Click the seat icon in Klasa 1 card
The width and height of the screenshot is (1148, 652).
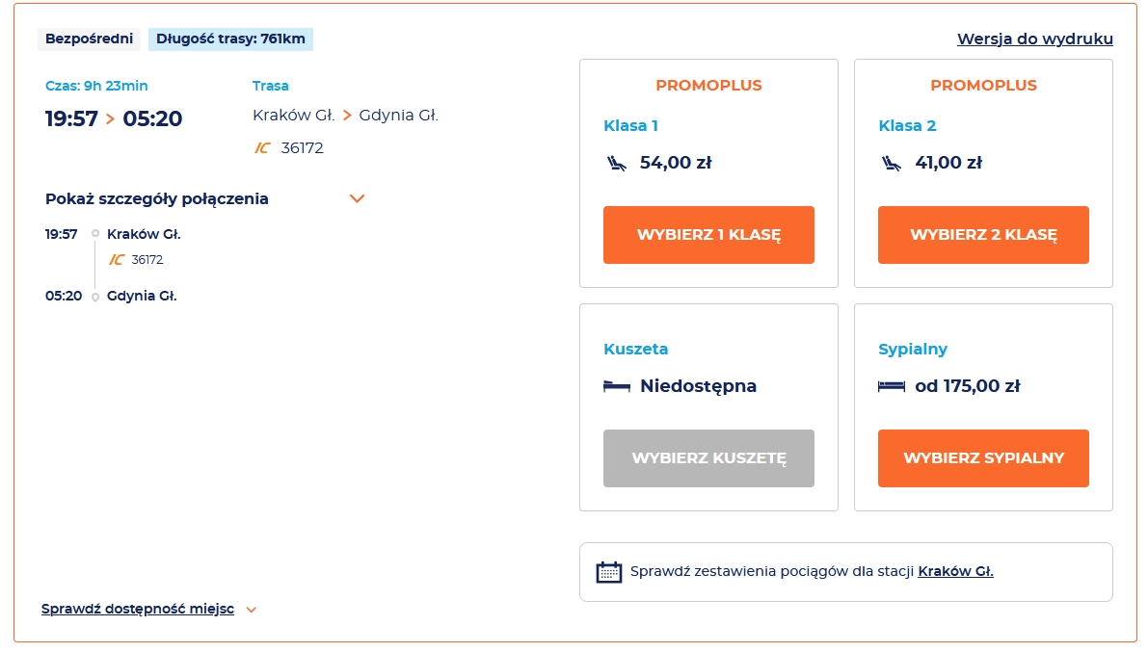pyautogui.click(x=615, y=163)
